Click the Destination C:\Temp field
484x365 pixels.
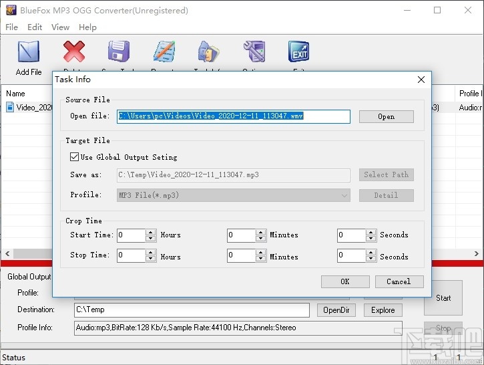[x=192, y=310]
